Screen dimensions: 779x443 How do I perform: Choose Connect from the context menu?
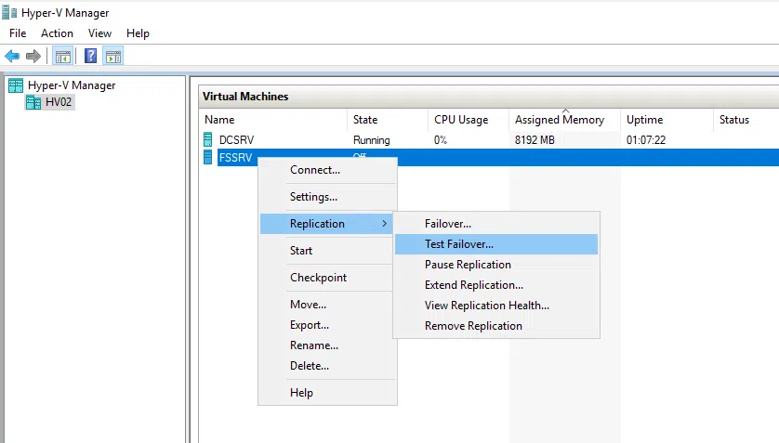click(x=315, y=170)
